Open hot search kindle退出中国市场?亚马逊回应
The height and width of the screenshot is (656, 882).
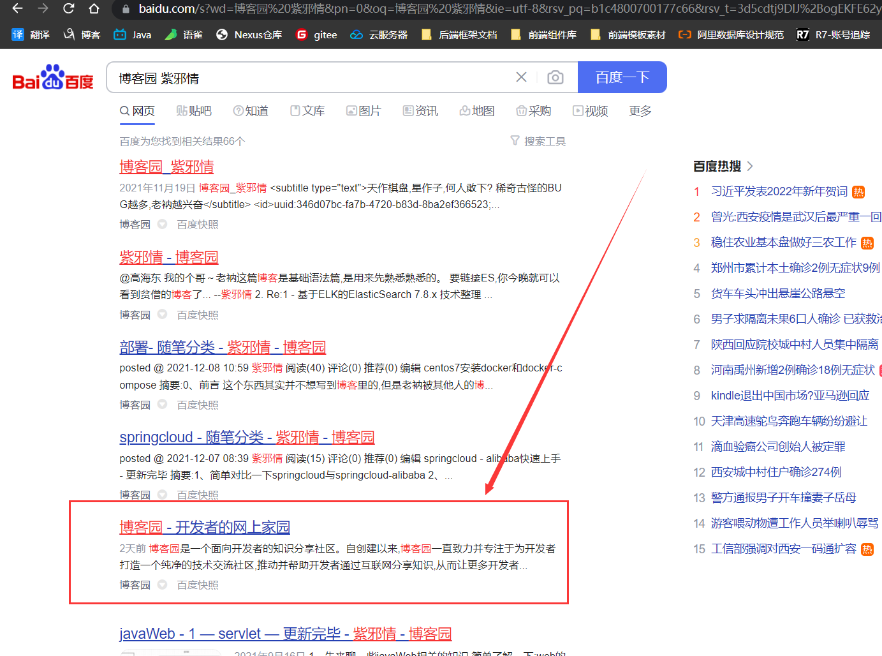(x=790, y=396)
